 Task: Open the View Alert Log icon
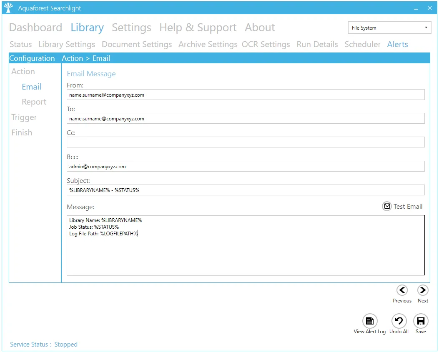click(369, 321)
